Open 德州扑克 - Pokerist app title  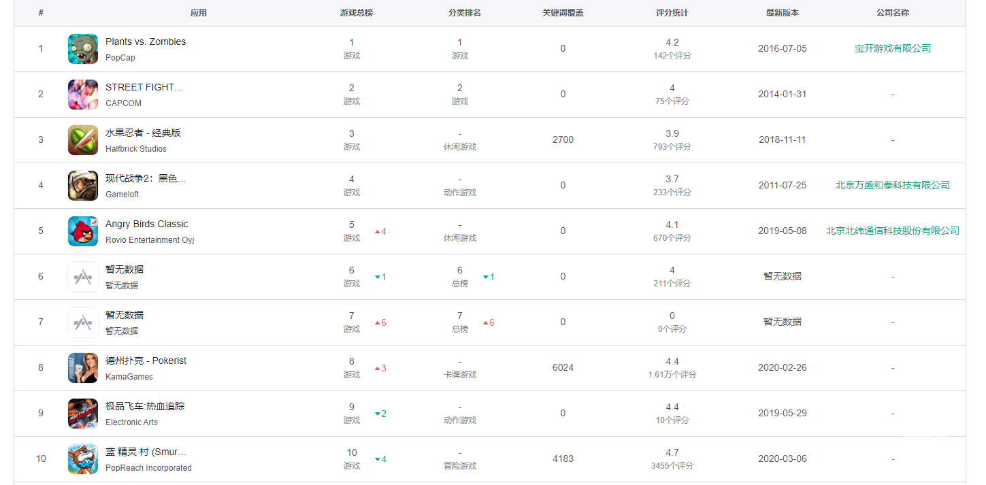pos(146,361)
